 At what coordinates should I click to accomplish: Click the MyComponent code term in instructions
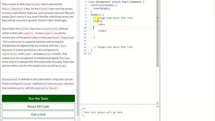(x=10, y=79)
